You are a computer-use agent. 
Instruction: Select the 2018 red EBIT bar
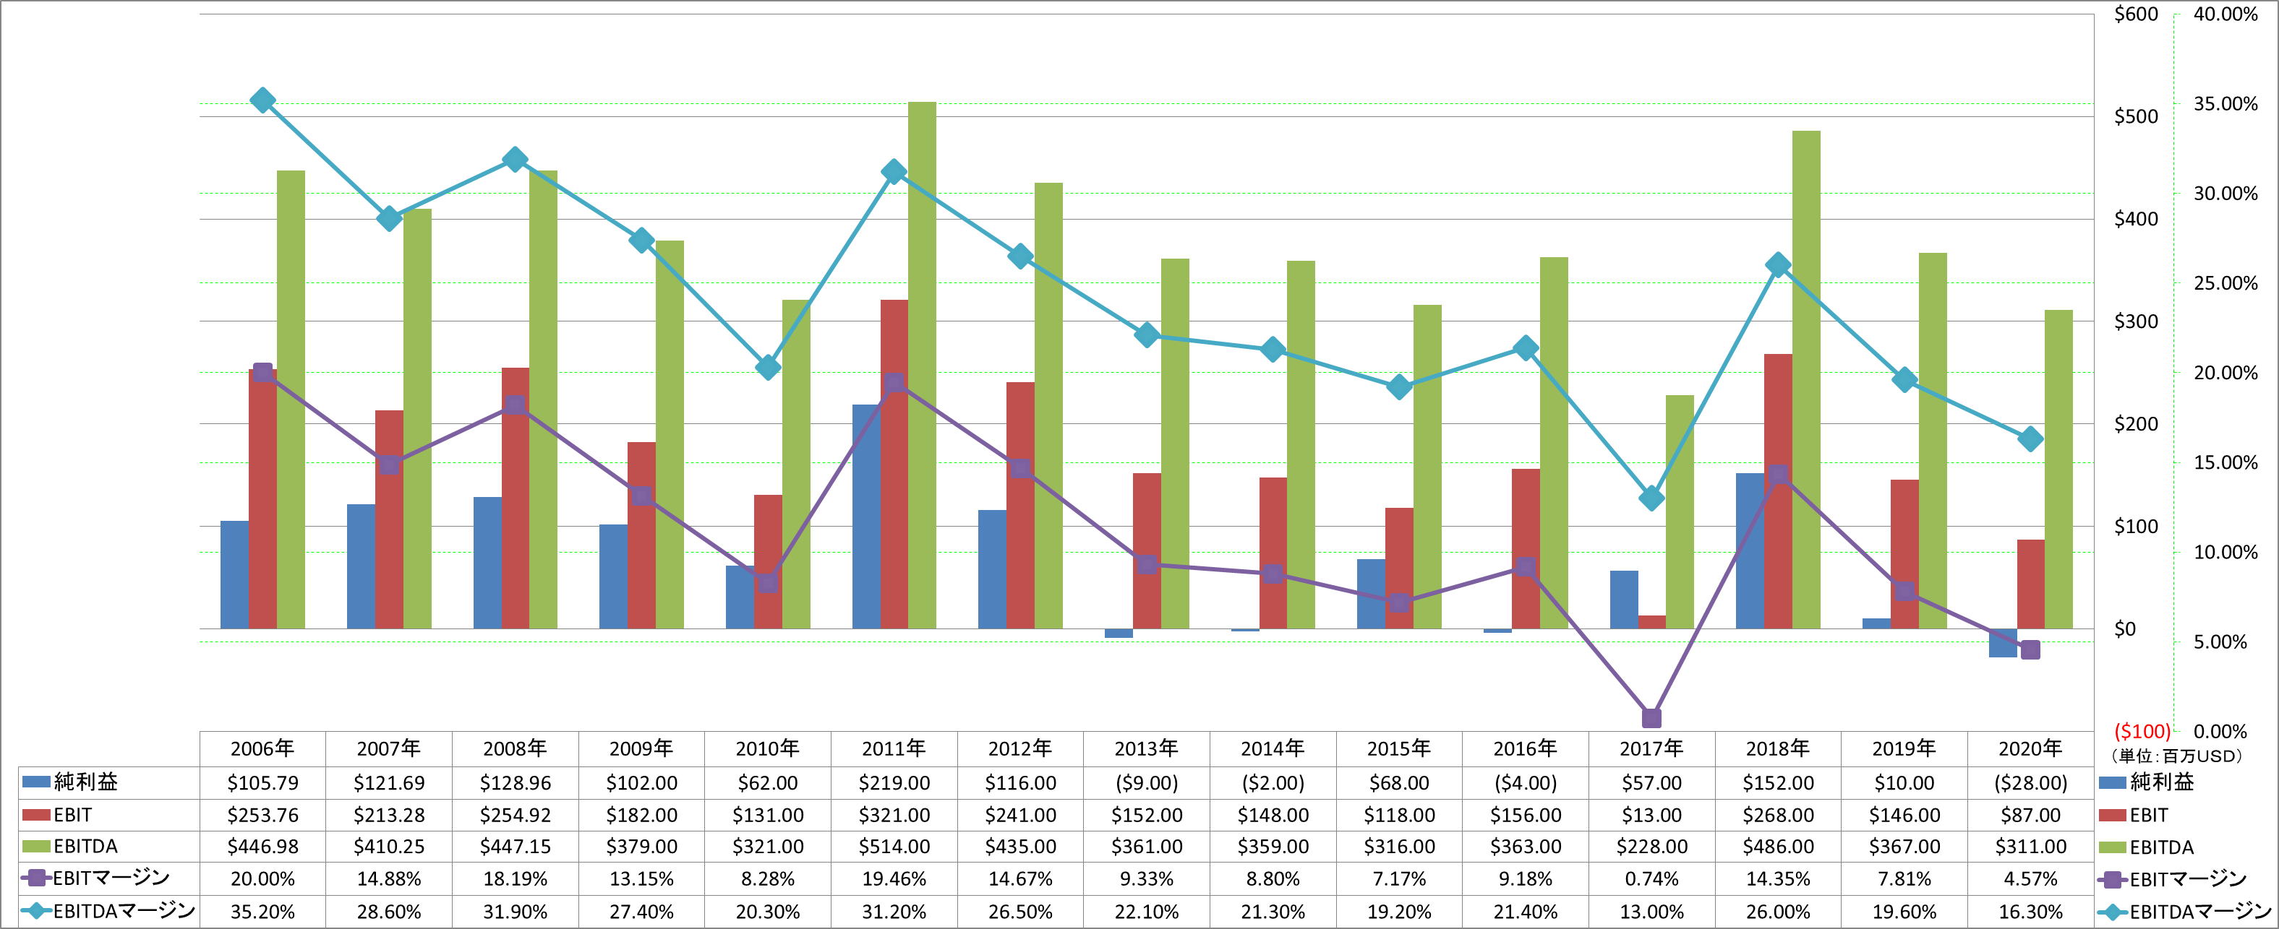1778,491
